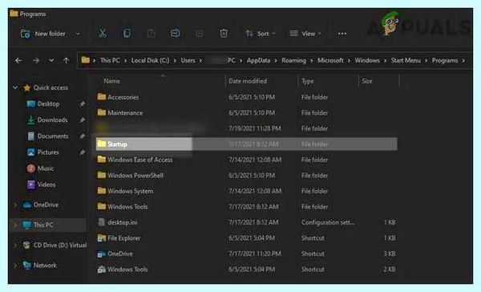Go back with the back arrow
The width and height of the screenshot is (481, 292).
[x=18, y=60]
